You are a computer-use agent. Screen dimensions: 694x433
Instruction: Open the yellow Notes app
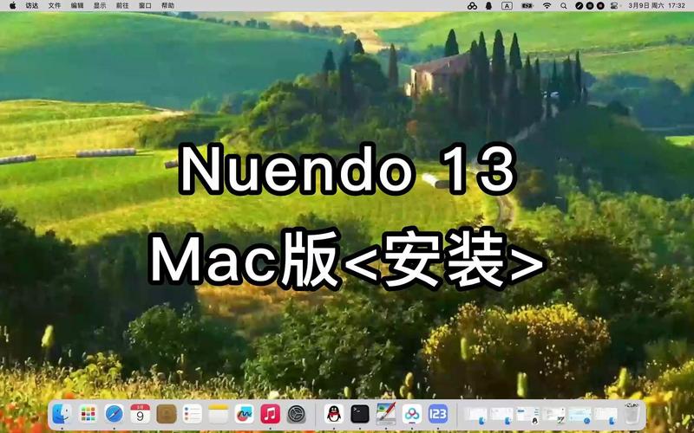pos(219,414)
